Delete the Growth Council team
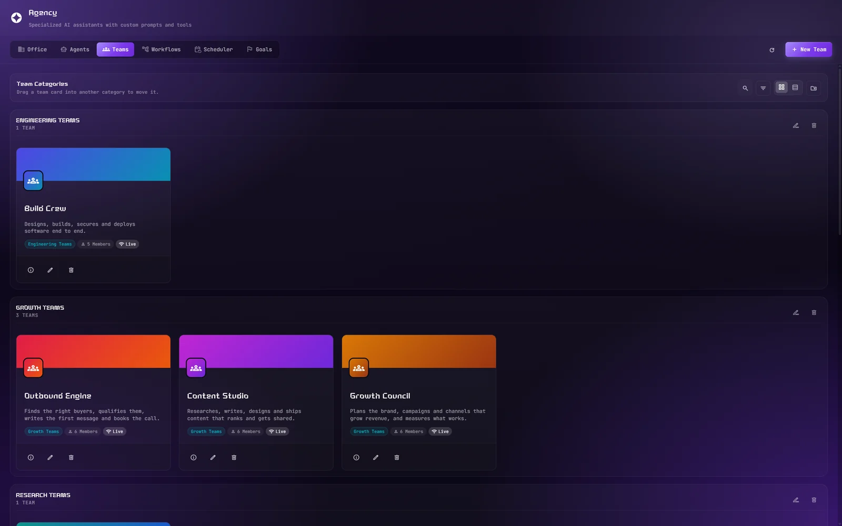The width and height of the screenshot is (842, 526). (397, 457)
